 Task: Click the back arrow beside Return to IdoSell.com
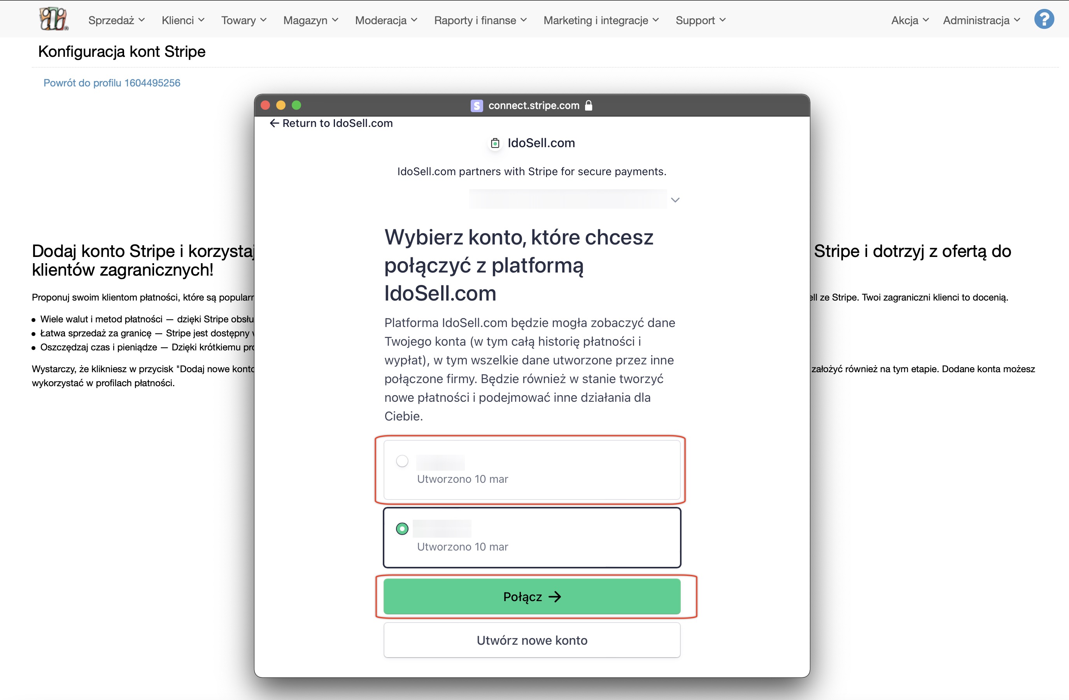pyautogui.click(x=274, y=124)
